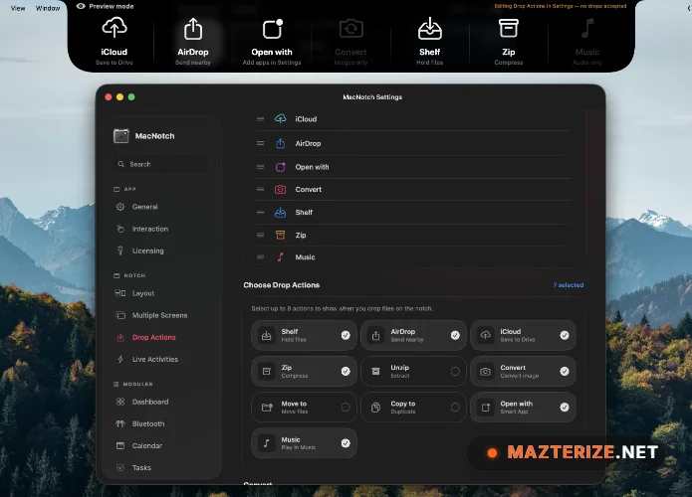Open the Interaction settings section

point(150,229)
